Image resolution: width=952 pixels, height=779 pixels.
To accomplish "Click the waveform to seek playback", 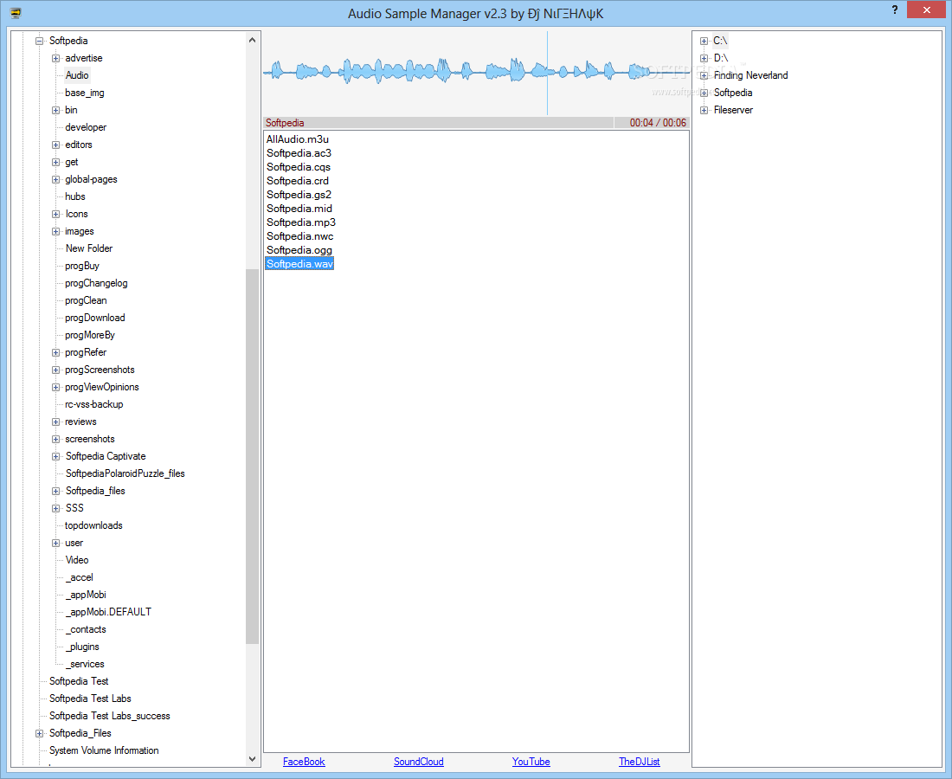I will [476, 74].
